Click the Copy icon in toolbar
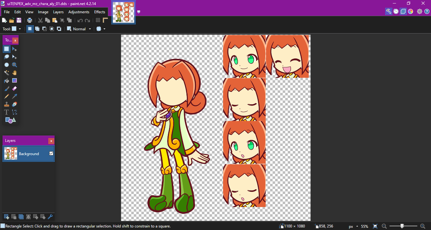Screen dimensions: 431x230 click(x=48, y=20)
